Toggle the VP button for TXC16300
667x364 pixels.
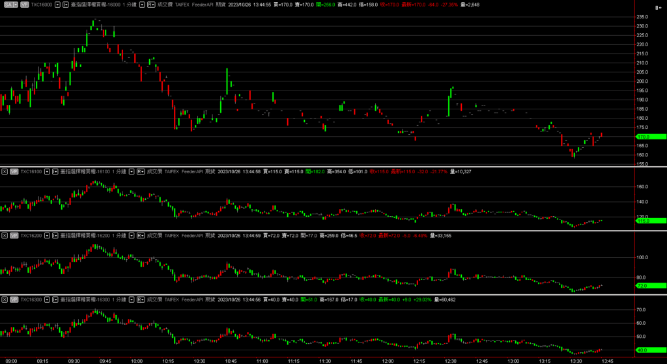(14, 300)
